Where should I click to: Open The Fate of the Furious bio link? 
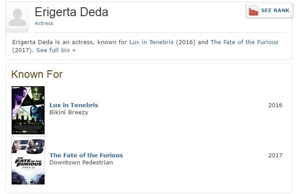[x=244, y=42]
